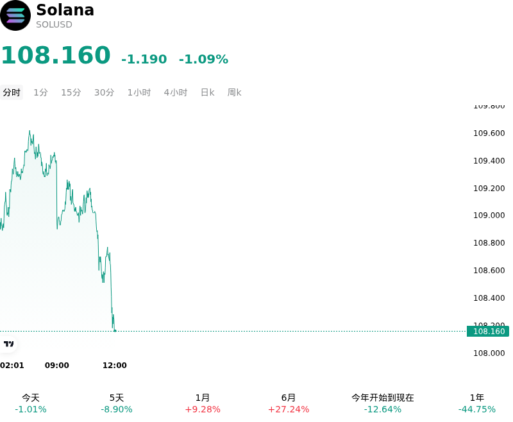Screen dimensions: 513x422
Task: Switch to the 15分 interval
Action: (71, 92)
